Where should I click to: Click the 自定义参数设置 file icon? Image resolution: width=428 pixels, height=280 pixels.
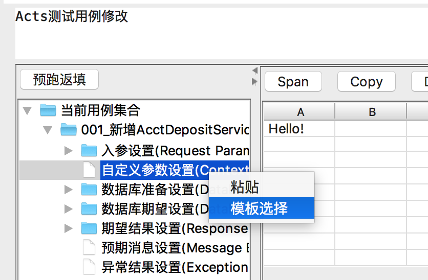point(89,170)
